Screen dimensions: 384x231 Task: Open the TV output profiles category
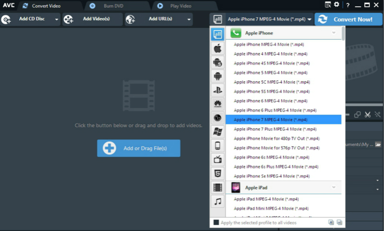coord(217,160)
